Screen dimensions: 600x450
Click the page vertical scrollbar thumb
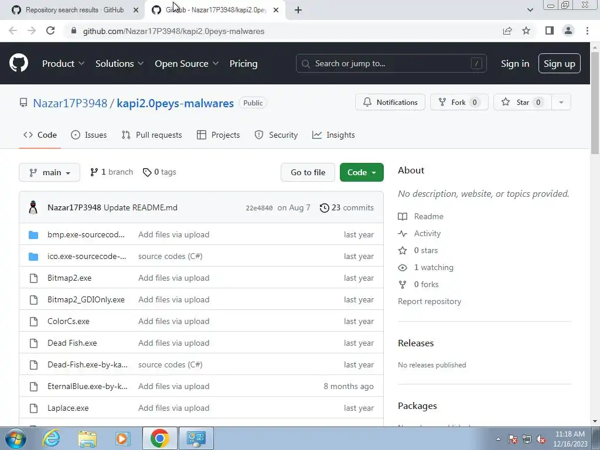595,103
